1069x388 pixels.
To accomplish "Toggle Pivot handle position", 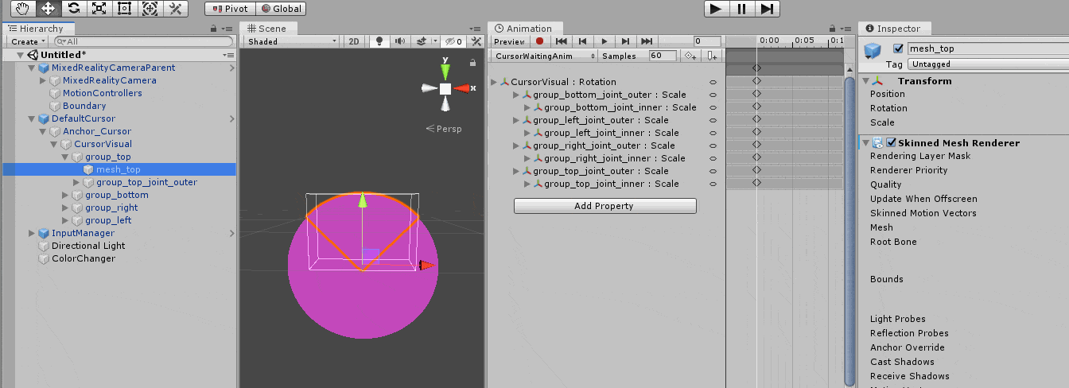I will pos(229,9).
